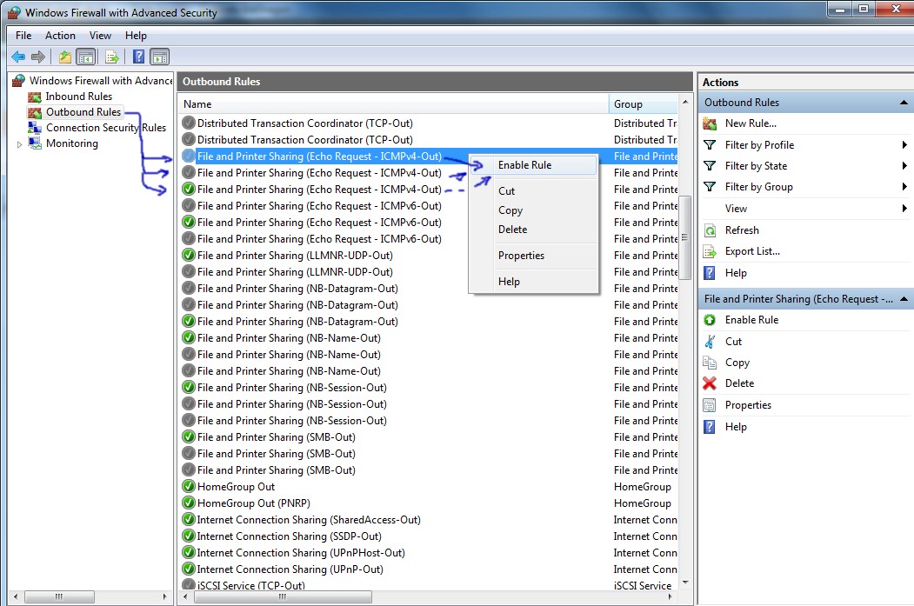Collapse the Outbound Rules actions section
The image size is (914, 606).
[x=904, y=103]
